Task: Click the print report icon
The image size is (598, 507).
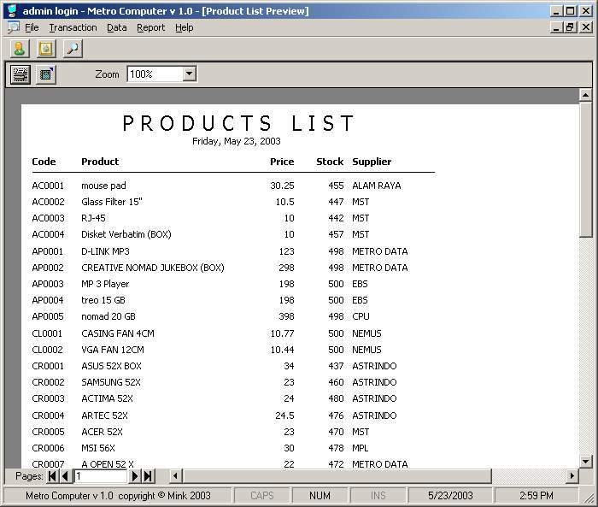Action: click(20, 74)
